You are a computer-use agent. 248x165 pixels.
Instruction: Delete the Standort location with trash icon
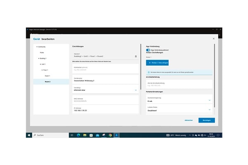click(136, 56)
